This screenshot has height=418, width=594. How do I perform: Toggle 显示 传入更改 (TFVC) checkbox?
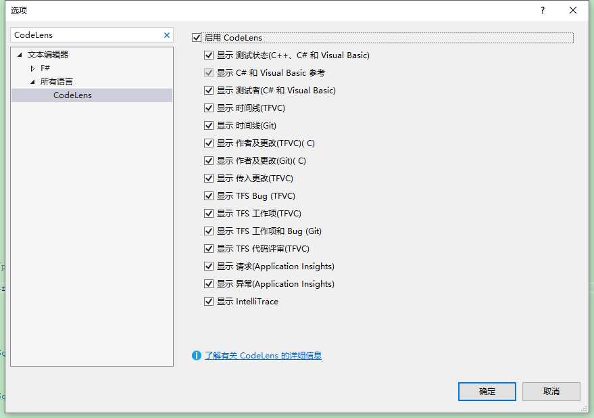point(209,179)
